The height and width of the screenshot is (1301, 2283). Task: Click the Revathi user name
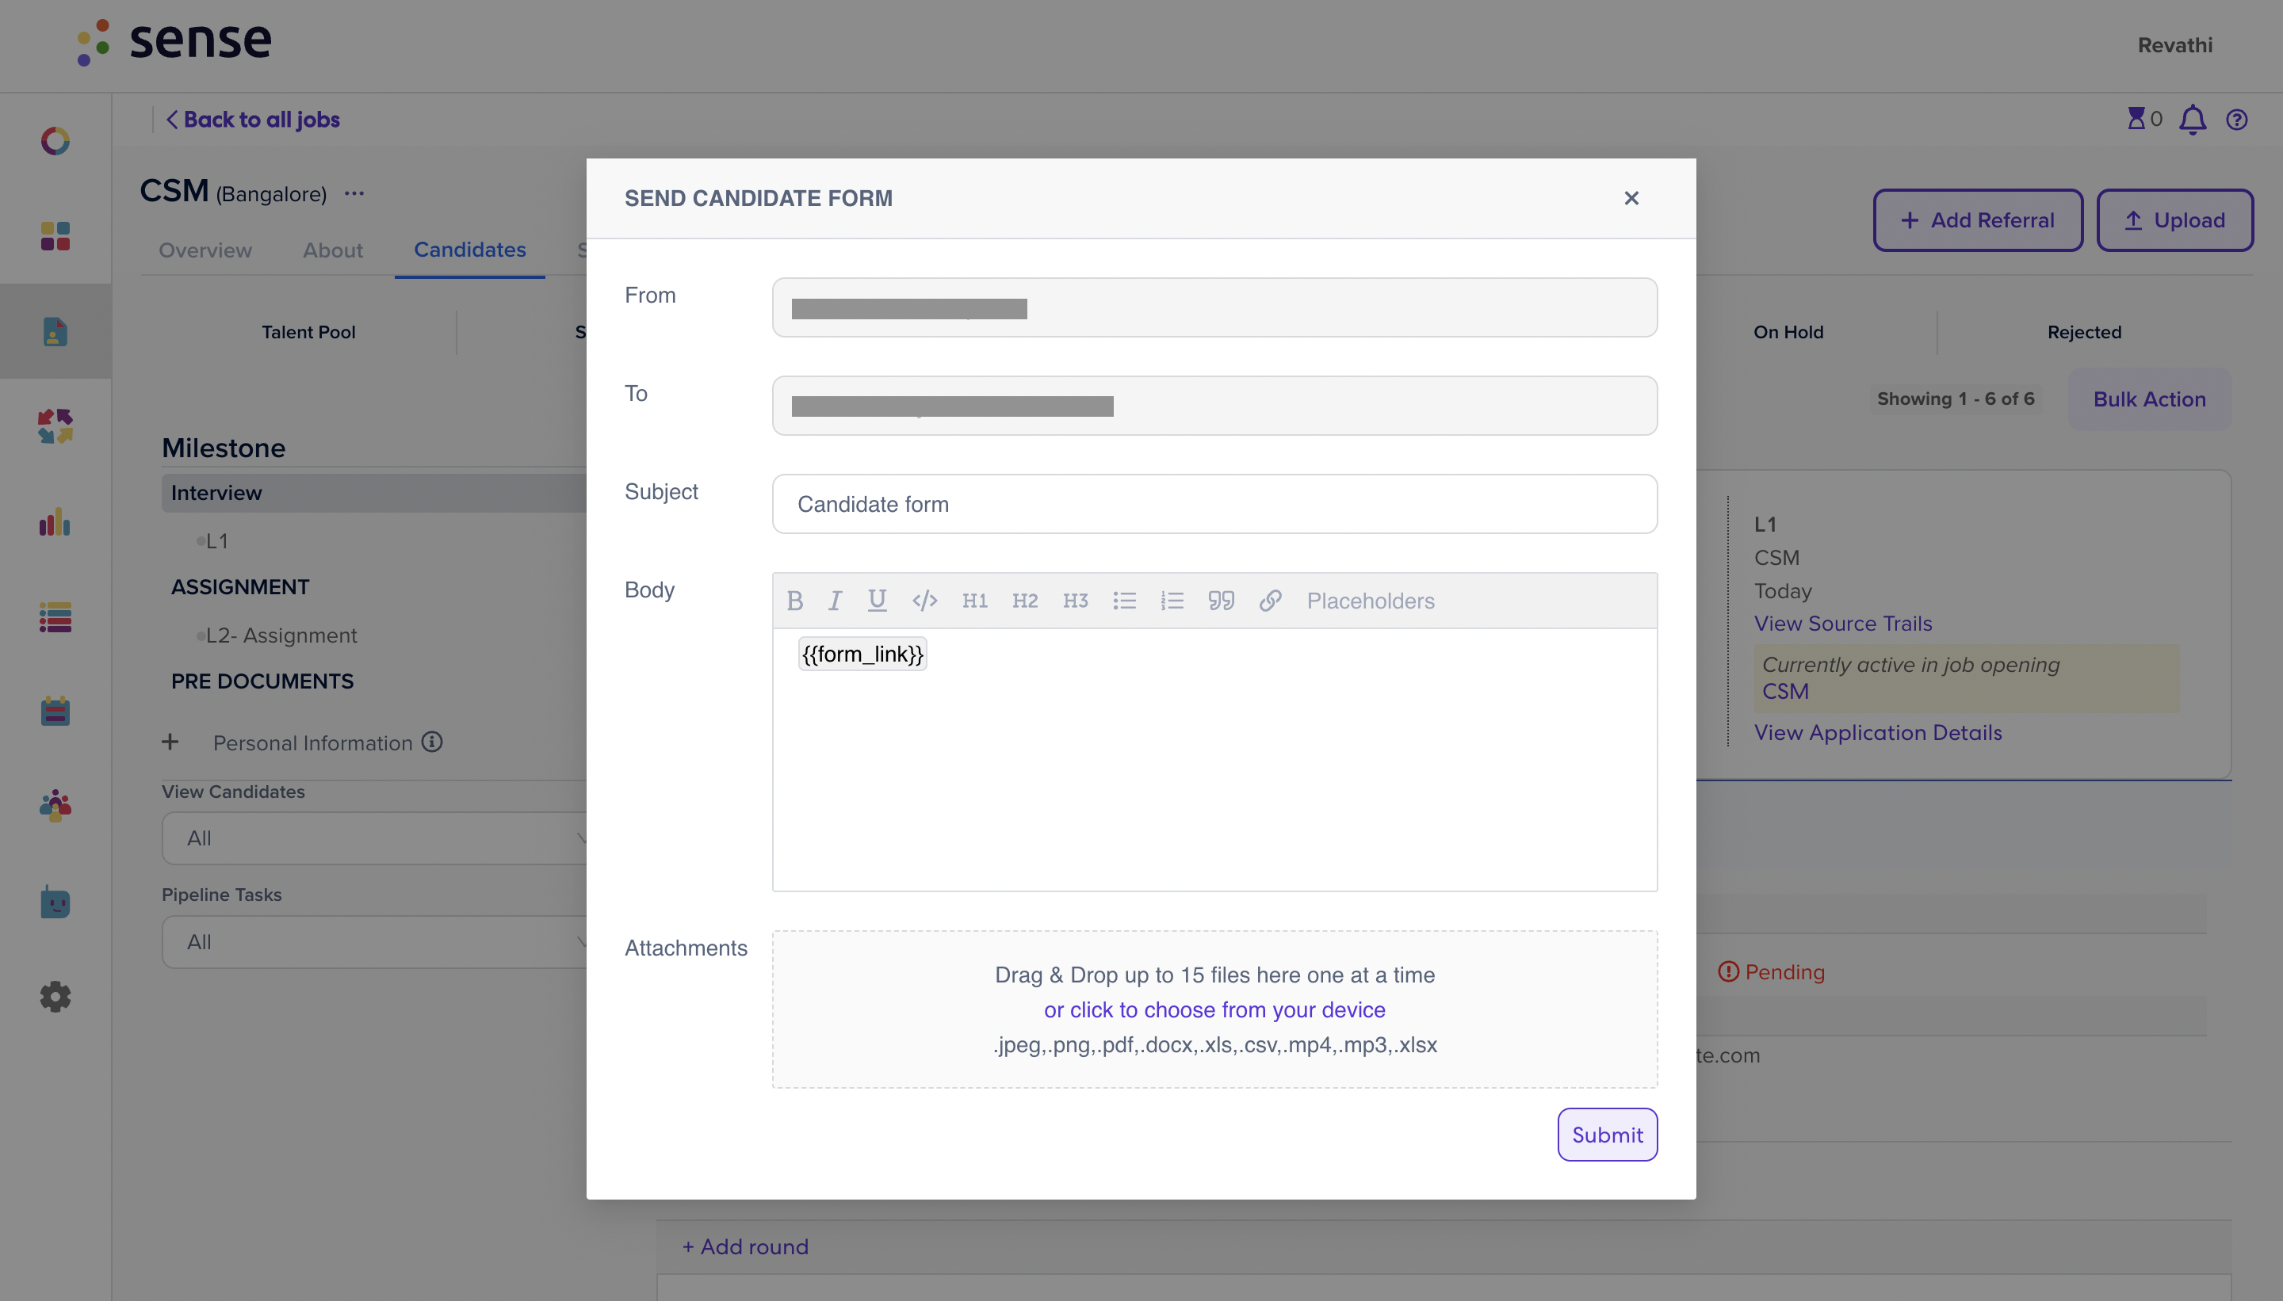(2175, 46)
